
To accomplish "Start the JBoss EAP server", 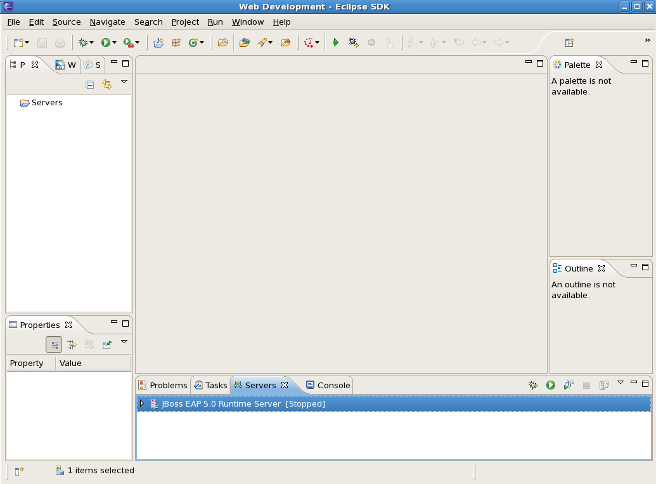I will [549, 384].
